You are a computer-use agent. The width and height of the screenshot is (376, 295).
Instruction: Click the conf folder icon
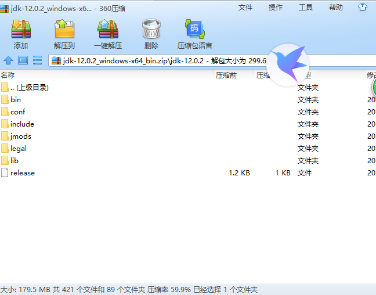pos(5,112)
